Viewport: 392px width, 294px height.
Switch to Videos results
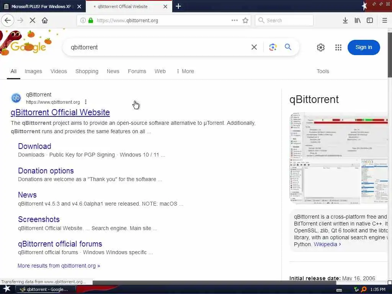[59, 71]
